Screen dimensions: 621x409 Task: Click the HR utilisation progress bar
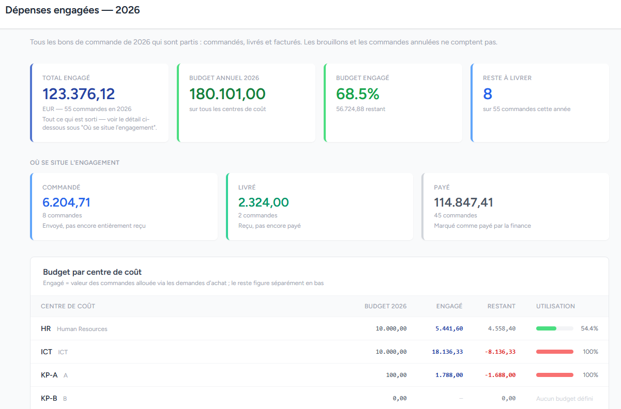click(x=555, y=328)
